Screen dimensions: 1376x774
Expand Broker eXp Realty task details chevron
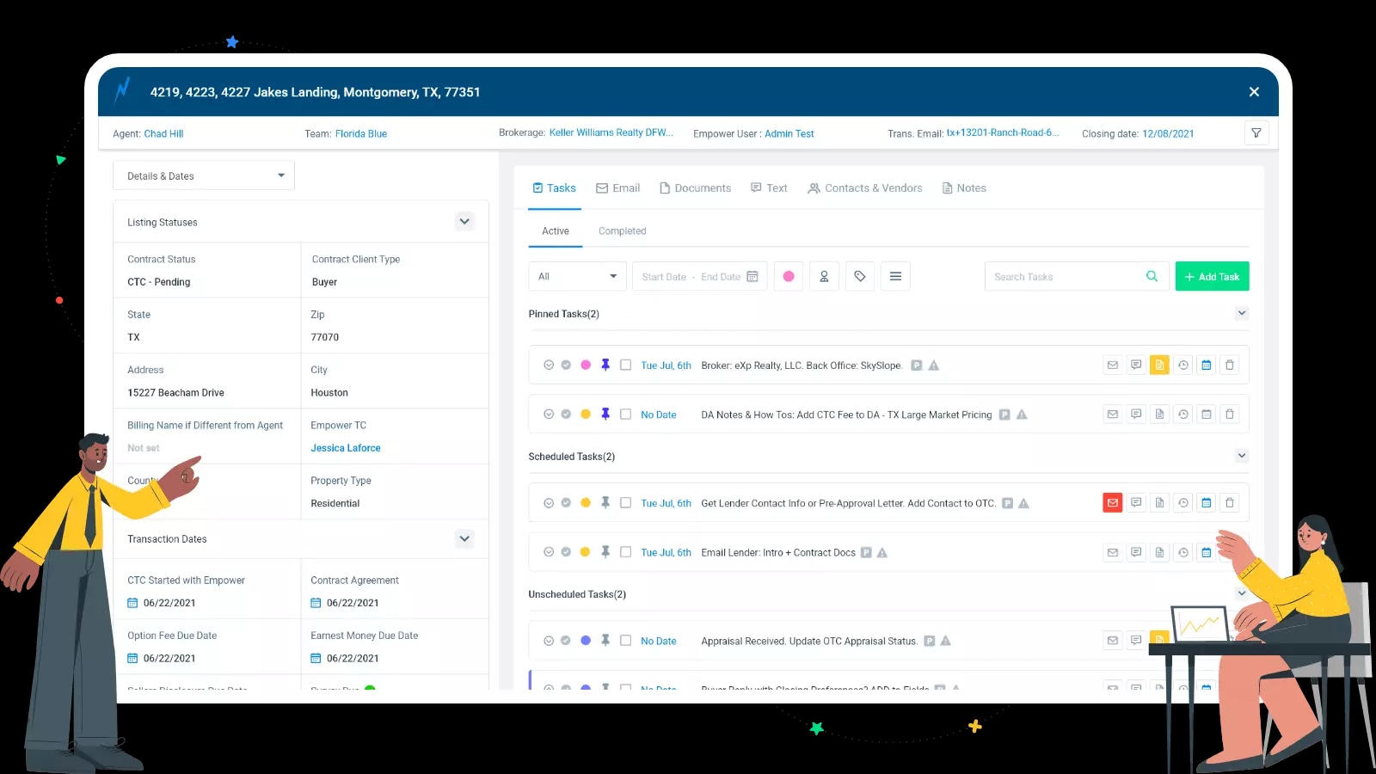(549, 365)
